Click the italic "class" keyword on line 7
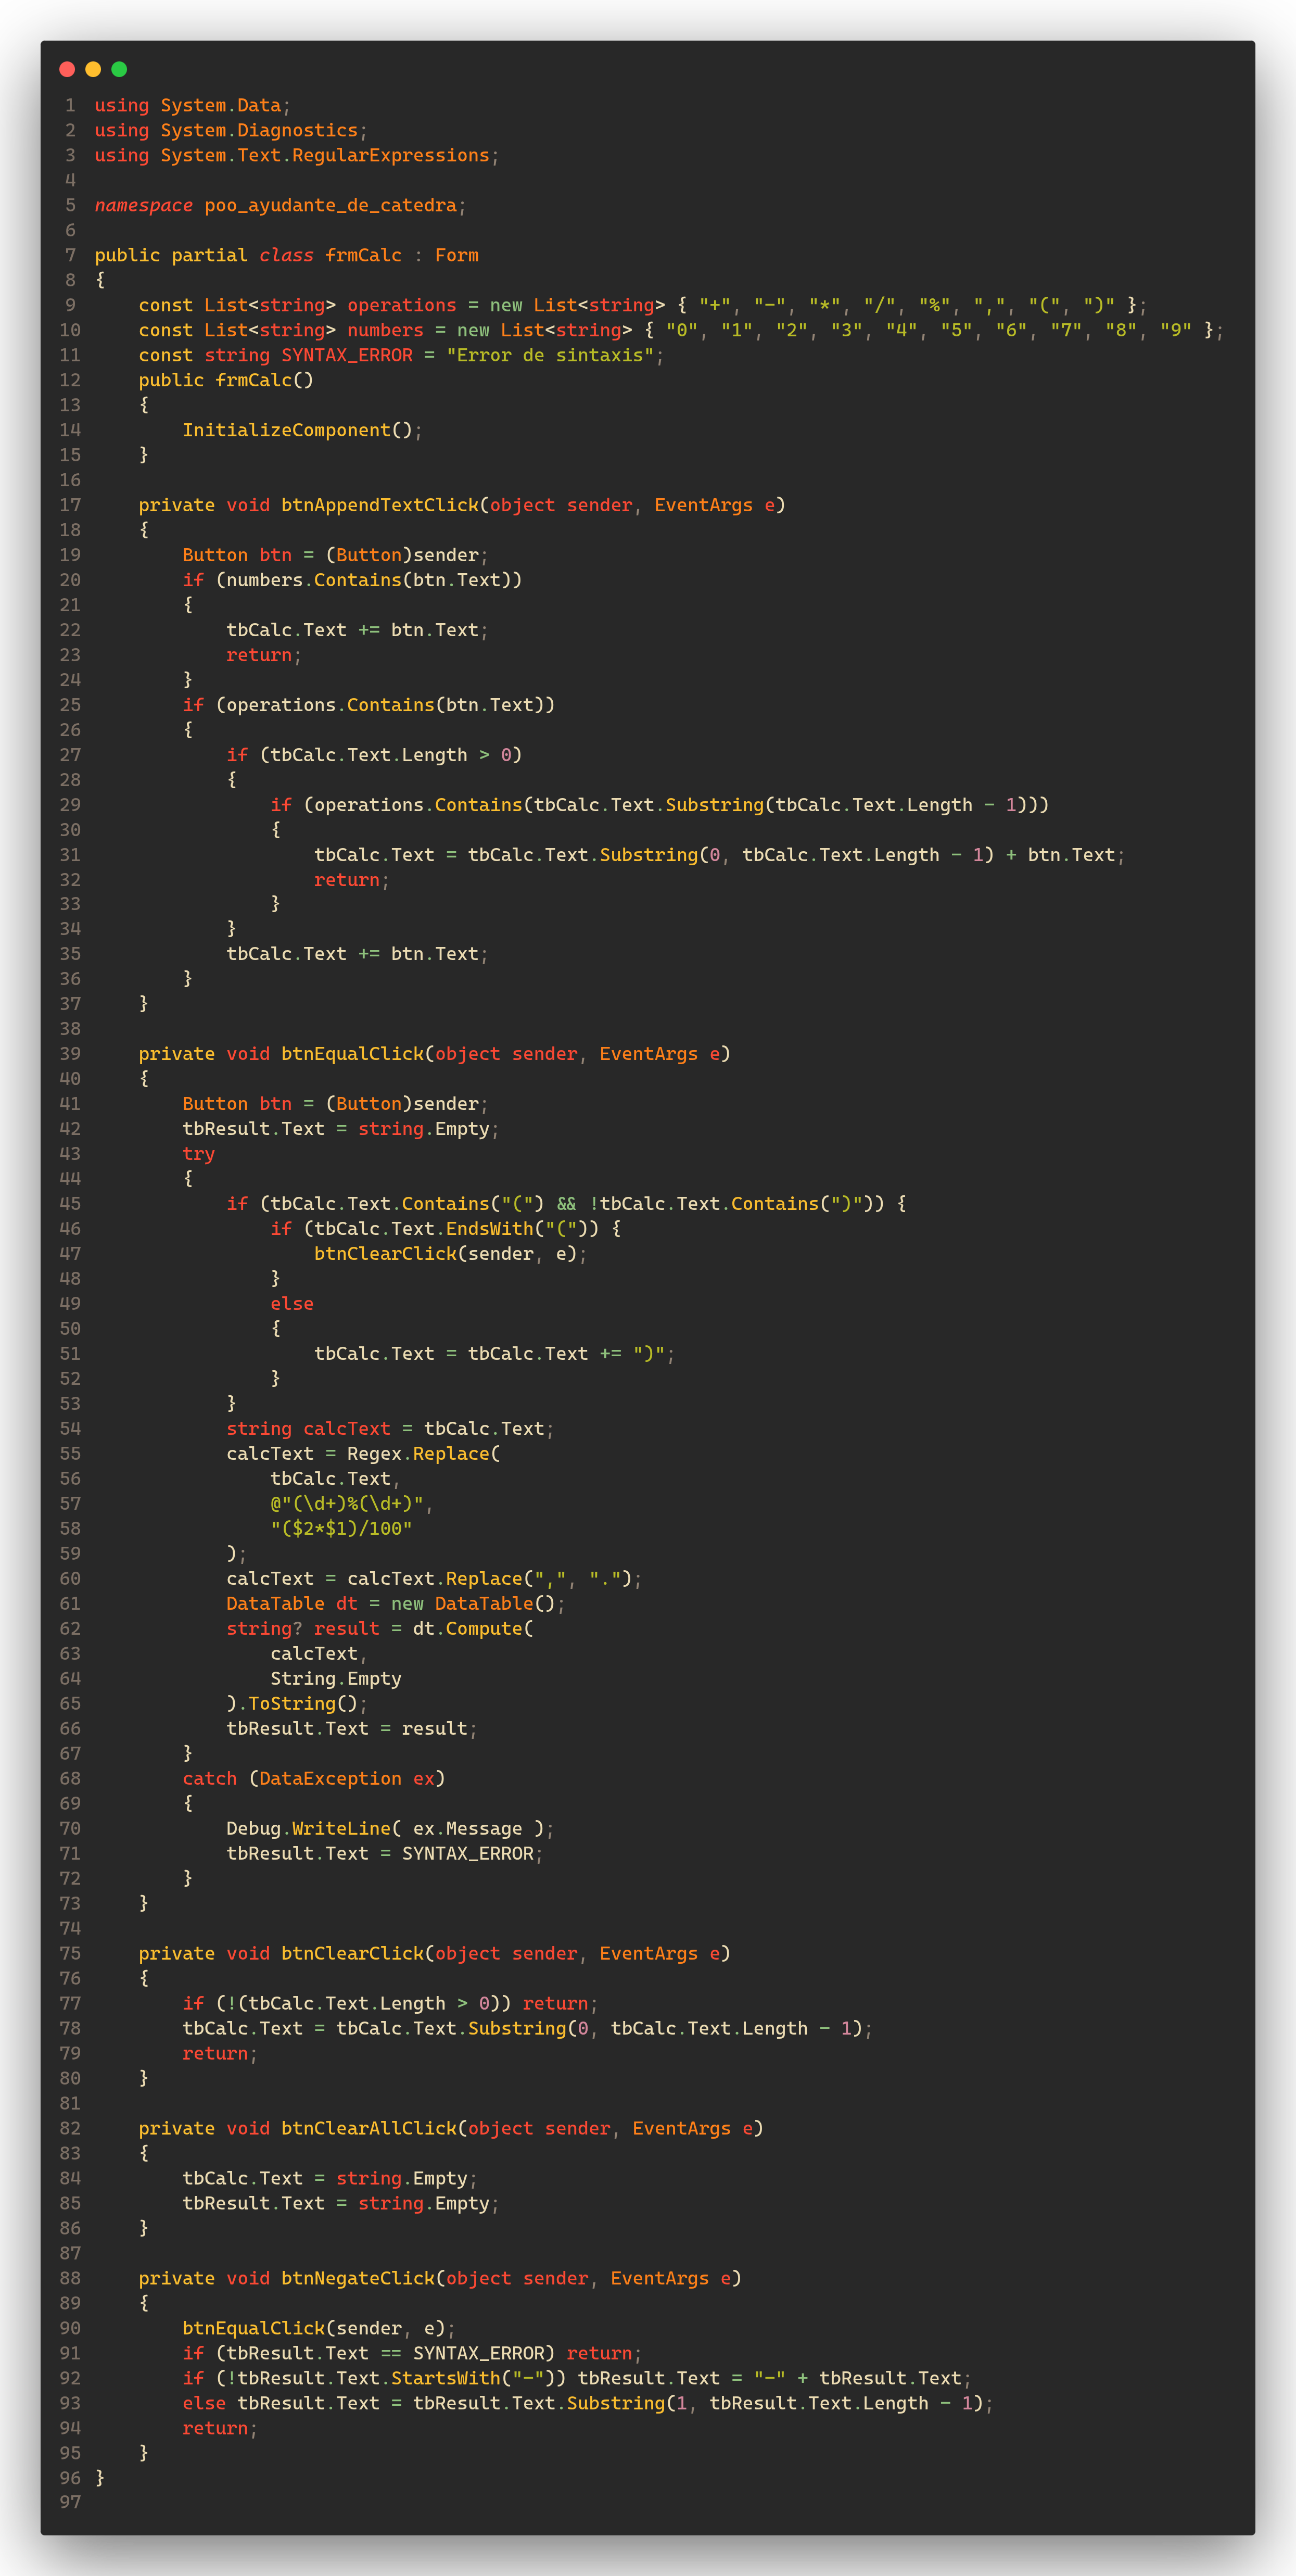The height and width of the screenshot is (2576, 1296). 286,255
